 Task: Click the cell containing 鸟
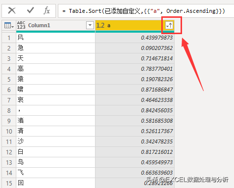(x=55, y=162)
